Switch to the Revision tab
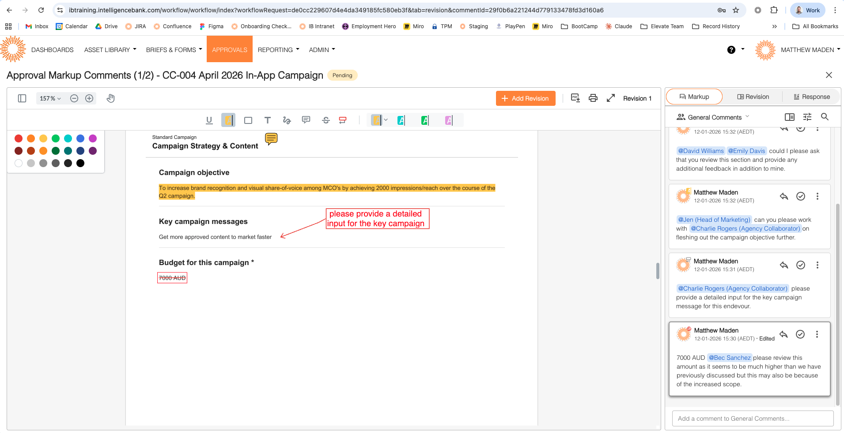 tap(753, 97)
